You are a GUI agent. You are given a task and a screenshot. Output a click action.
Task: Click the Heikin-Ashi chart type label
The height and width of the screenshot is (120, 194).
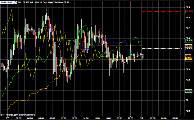coord(7,2)
